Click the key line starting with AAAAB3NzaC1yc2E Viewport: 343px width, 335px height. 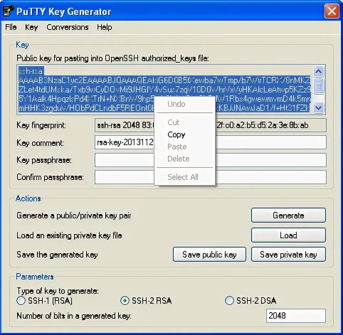tap(164, 80)
